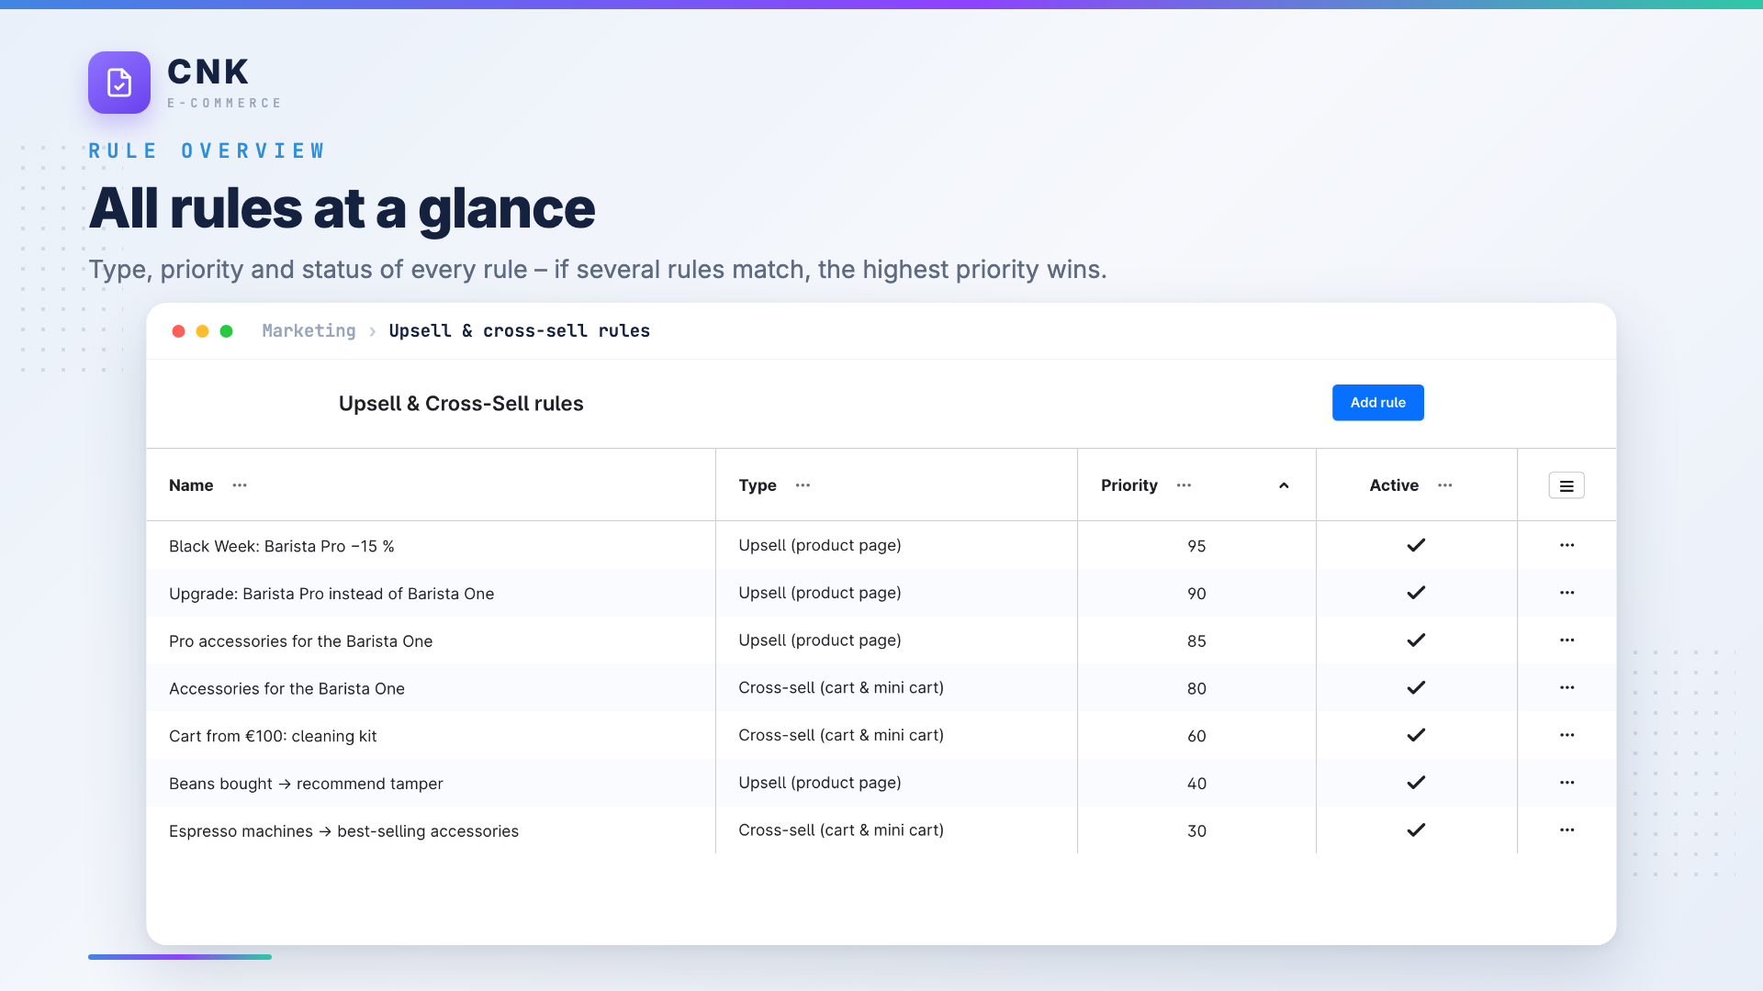Open row menu for Black Week rule
1763x991 pixels.
tap(1567, 545)
